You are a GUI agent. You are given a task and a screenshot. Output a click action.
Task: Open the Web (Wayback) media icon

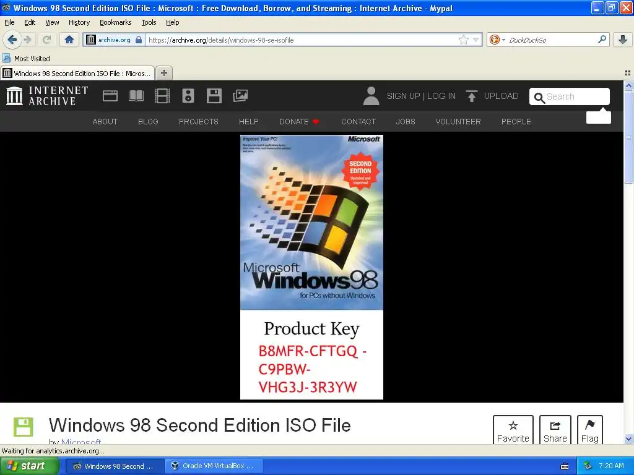(110, 96)
